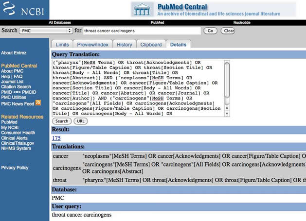306x221 pixels.
Task: Click the PubMed Central banner image
Action: click(213, 9)
